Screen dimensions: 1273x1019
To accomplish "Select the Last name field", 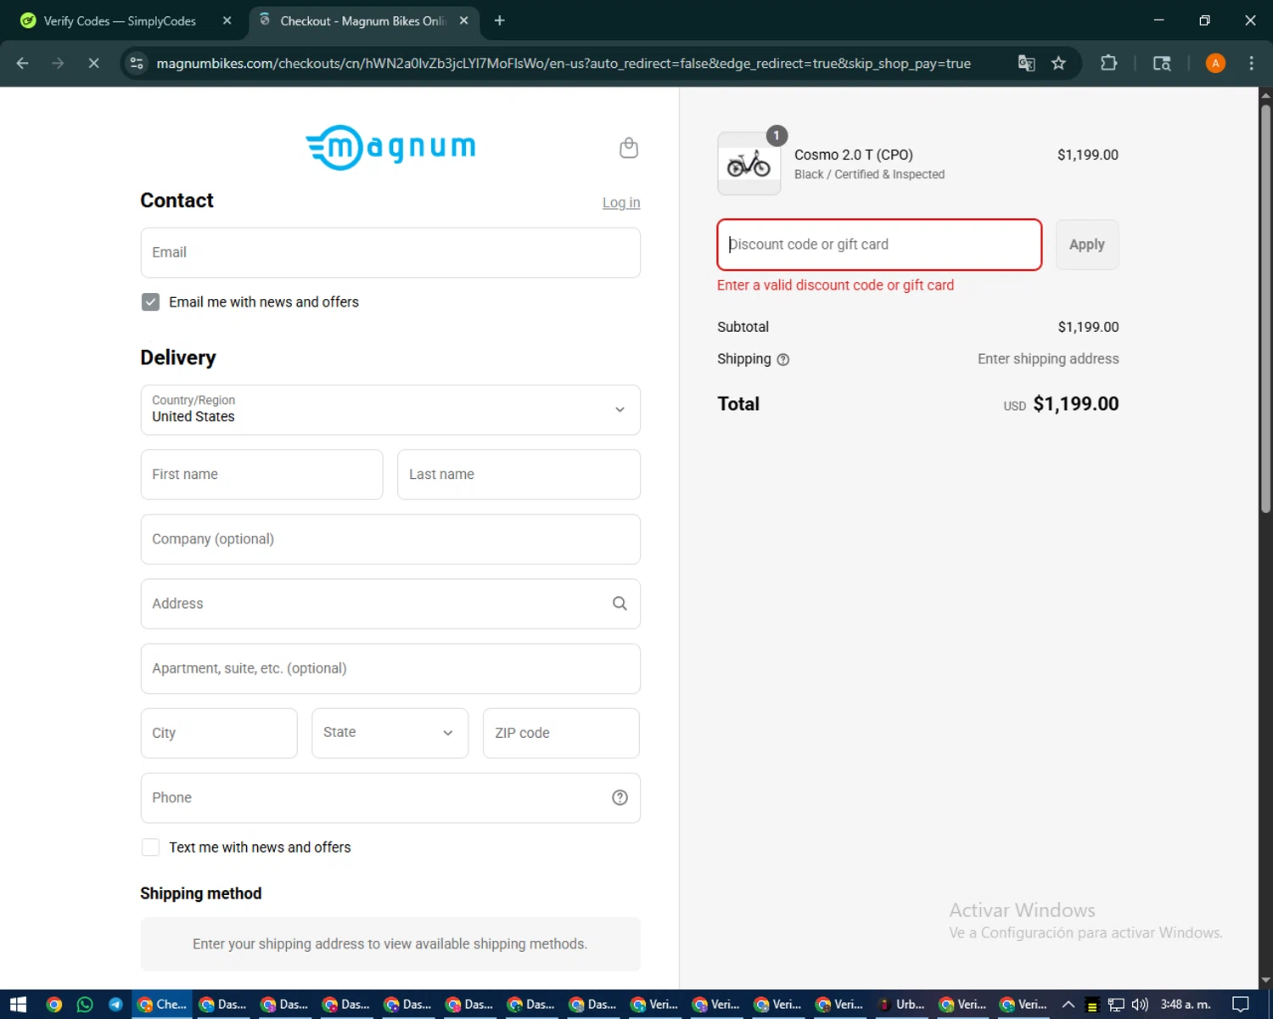I will (x=519, y=475).
